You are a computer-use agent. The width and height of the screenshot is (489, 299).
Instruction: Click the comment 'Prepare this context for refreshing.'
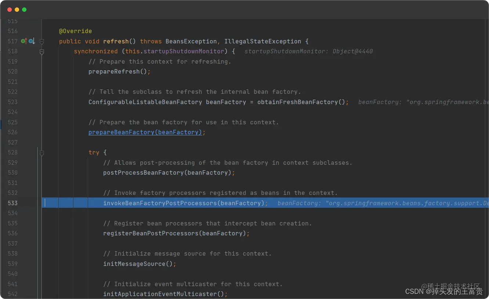tap(160, 62)
